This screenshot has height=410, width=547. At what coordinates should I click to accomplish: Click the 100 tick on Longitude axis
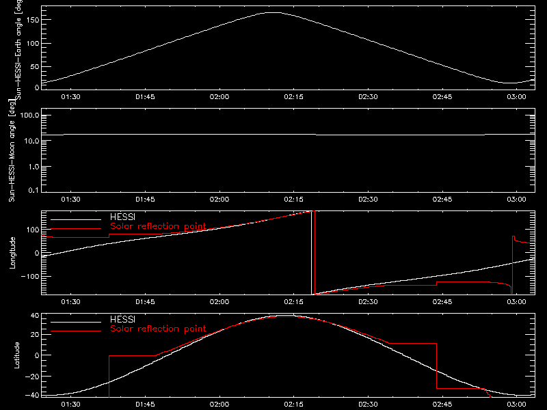[33, 230]
